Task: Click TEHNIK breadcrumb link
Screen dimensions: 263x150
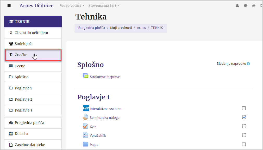Action: pyautogui.click(x=157, y=28)
